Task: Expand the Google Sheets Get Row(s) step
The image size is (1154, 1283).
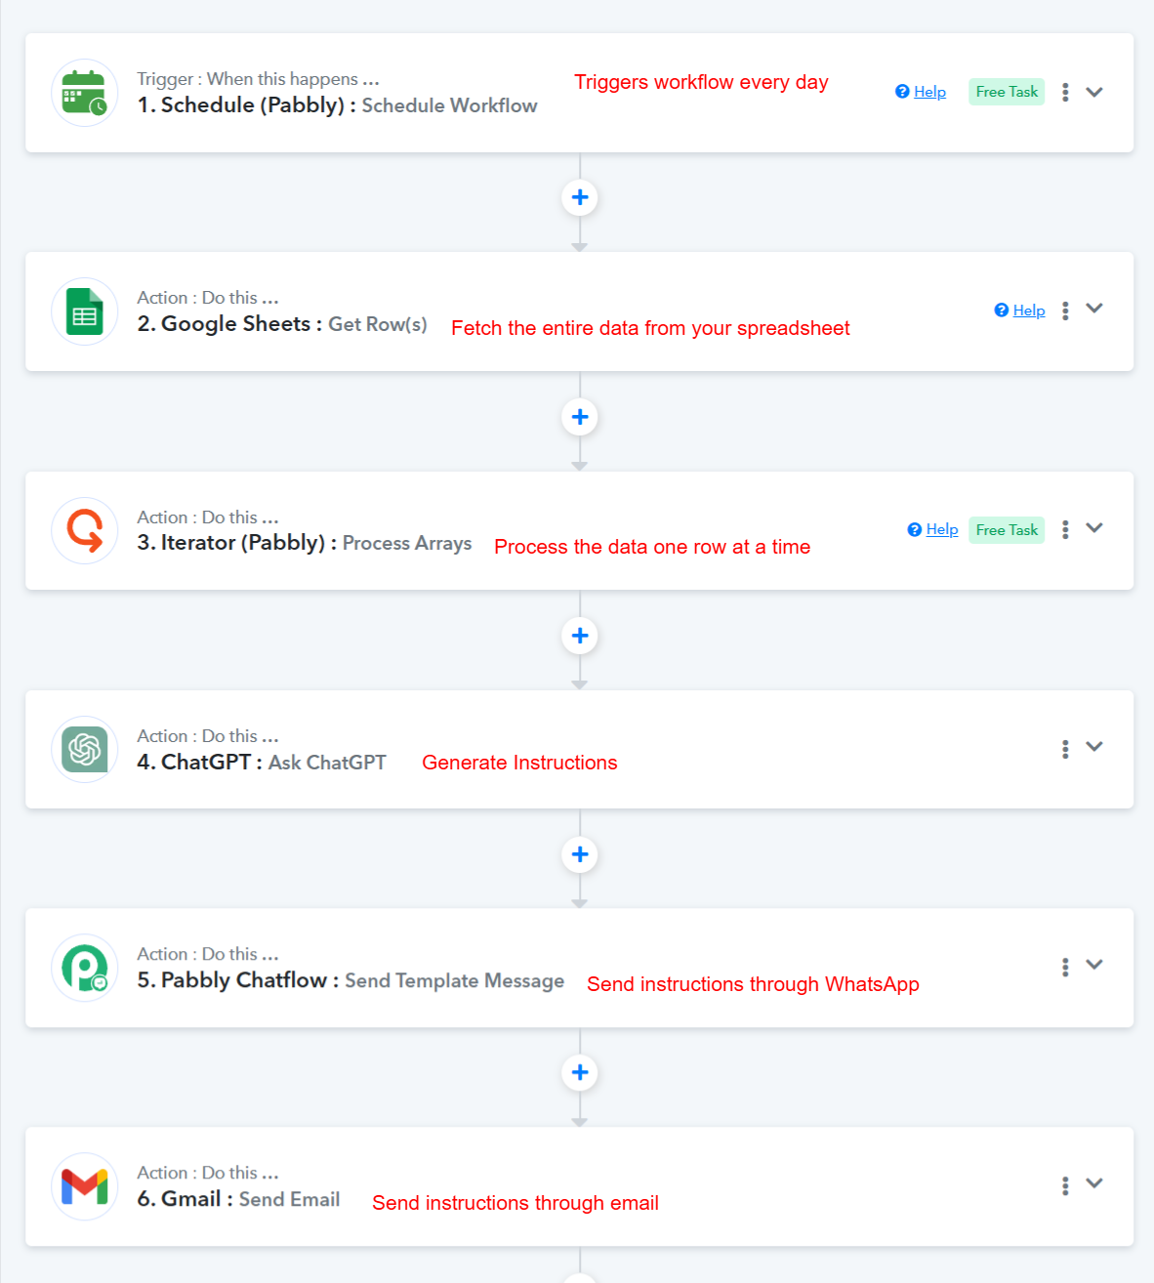Action: point(1094,309)
